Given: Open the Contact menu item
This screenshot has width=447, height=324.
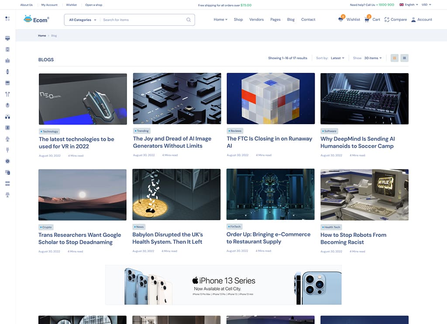Looking at the screenshot, I should pos(308,20).
